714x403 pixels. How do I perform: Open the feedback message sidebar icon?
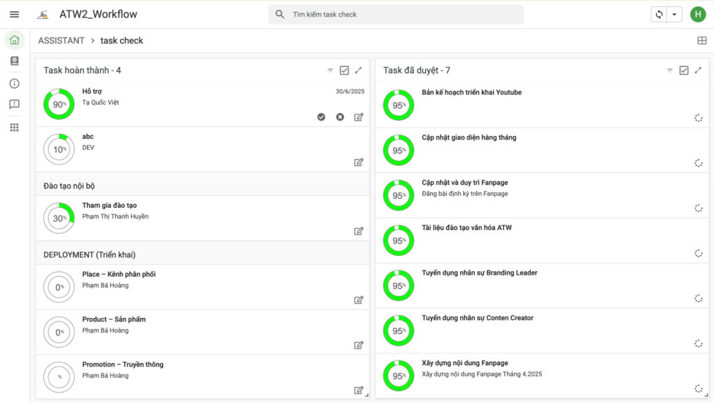click(x=14, y=105)
